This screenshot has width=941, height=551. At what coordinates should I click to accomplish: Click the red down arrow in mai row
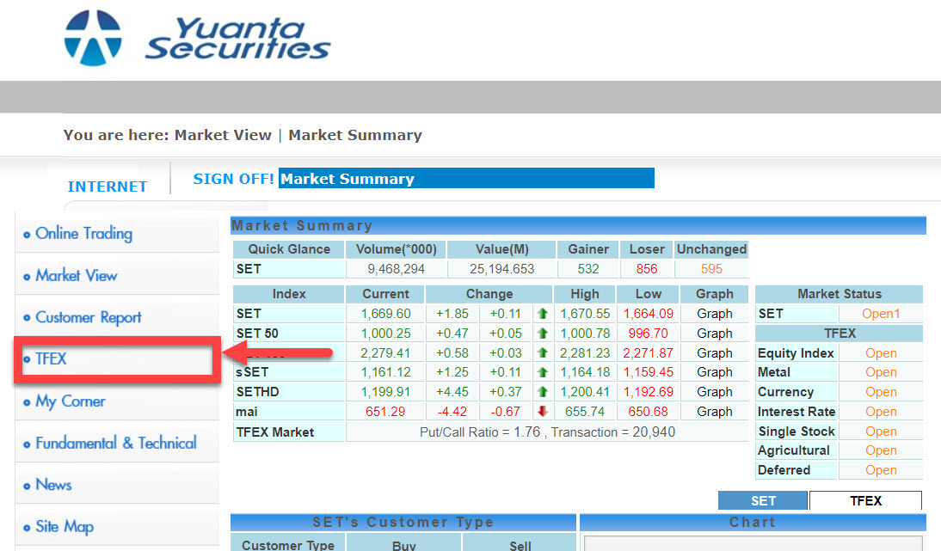[543, 411]
